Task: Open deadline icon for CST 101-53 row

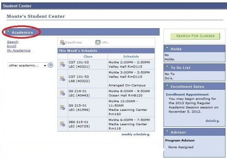Action: click(62, 79)
